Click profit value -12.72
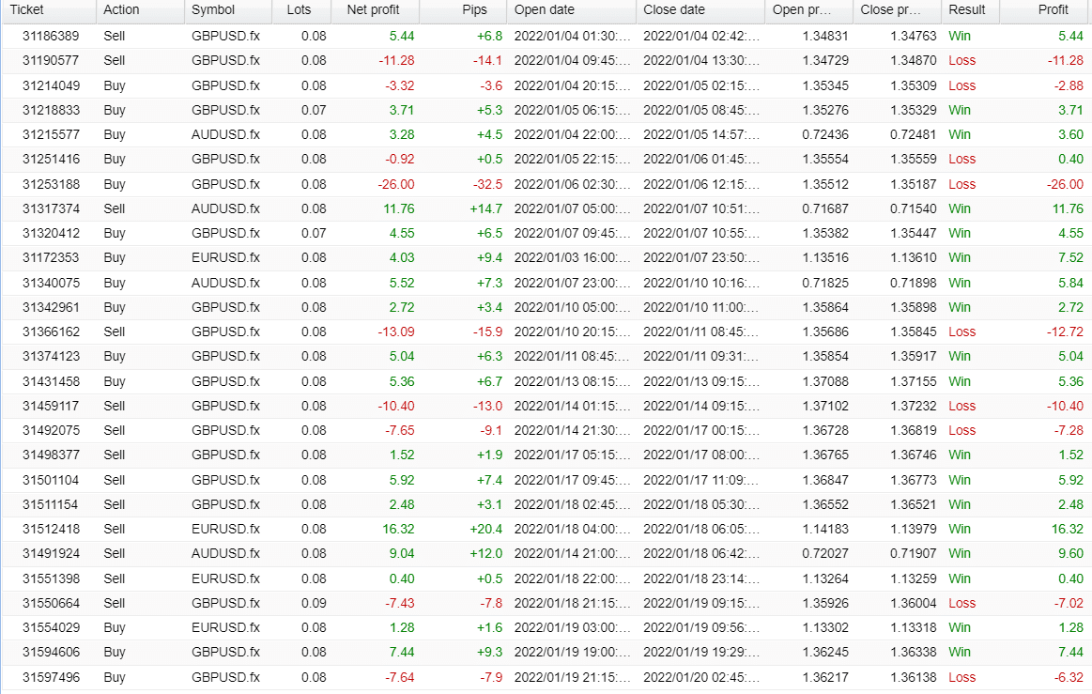1092x694 pixels. (x=1065, y=332)
